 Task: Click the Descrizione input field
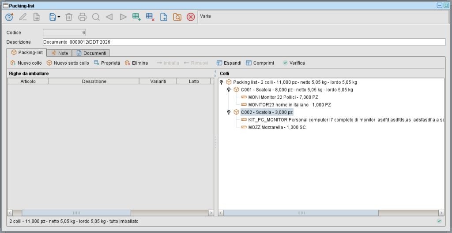[x=244, y=42]
